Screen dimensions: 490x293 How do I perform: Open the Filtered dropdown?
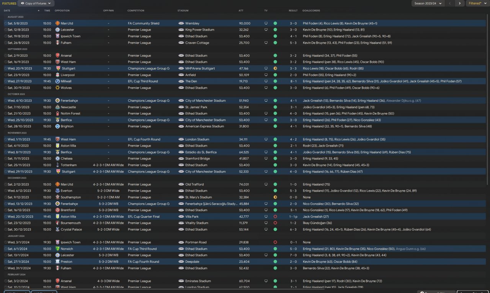pyautogui.click(x=477, y=3)
